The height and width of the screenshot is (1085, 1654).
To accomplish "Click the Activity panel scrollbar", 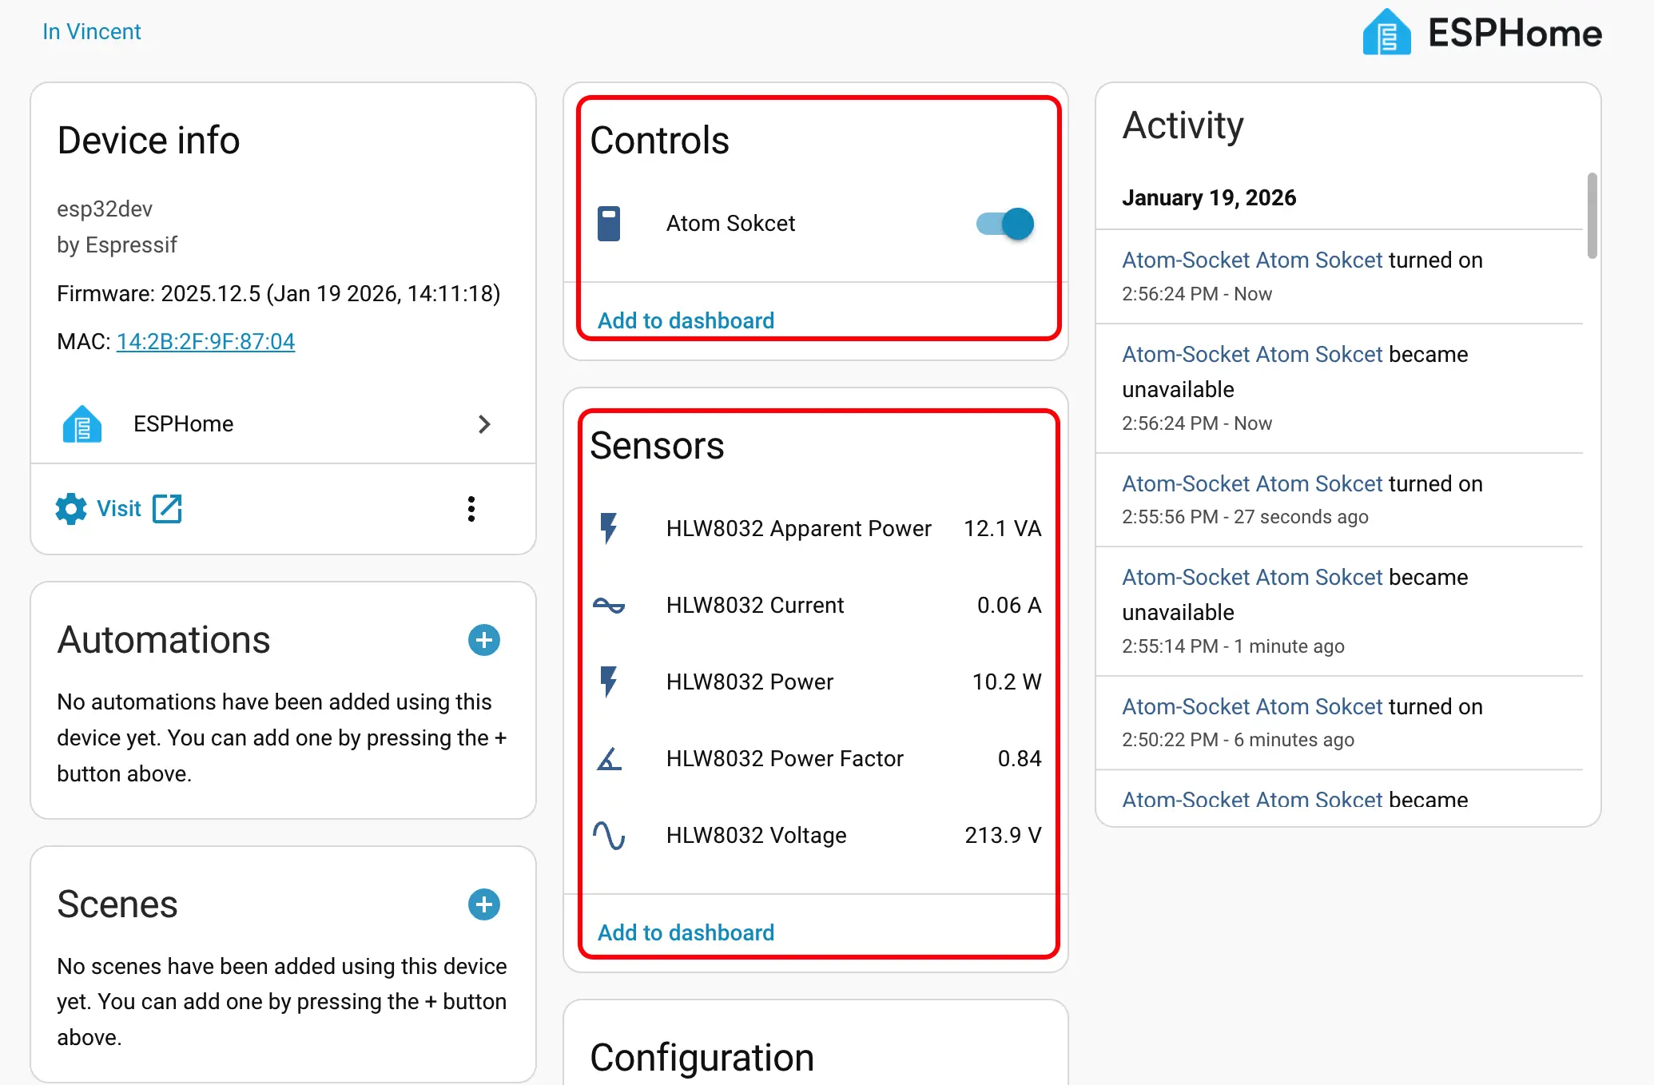I will tap(1592, 216).
